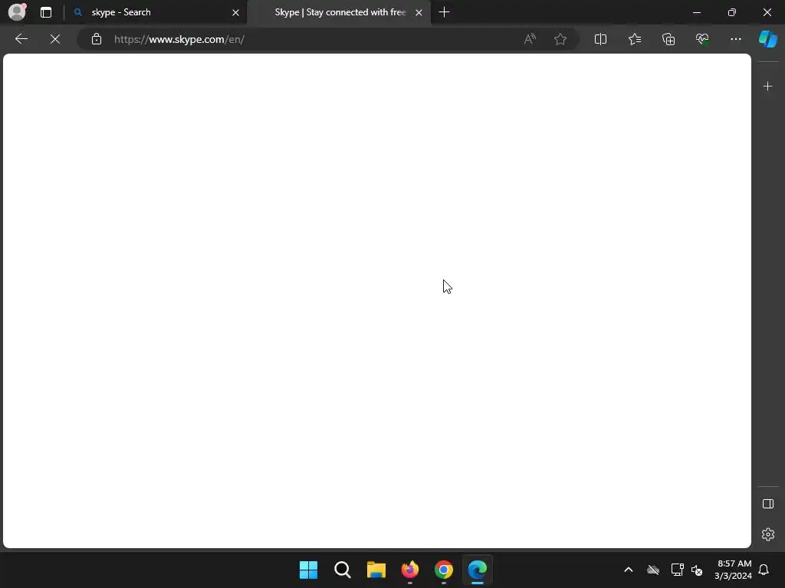Screen dimensions: 785x588
Task: Open the Favorites list
Action: [x=634, y=39]
